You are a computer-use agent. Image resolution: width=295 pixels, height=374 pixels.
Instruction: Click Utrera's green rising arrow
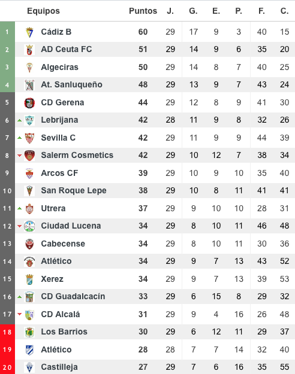(20, 208)
